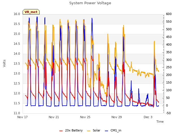Click the 12.0 left axis value

pyautogui.click(x=17, y=93)
